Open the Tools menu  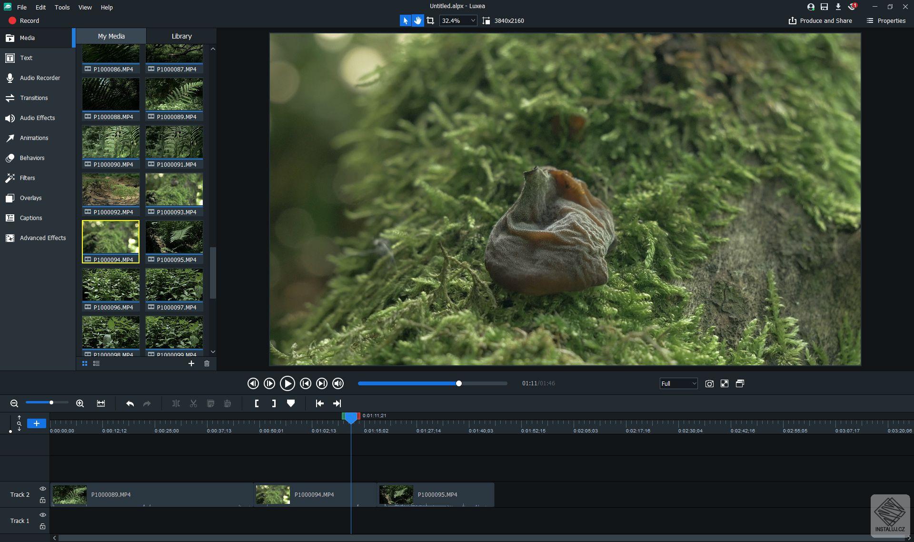pyautogui.click(x=62, y=7)
